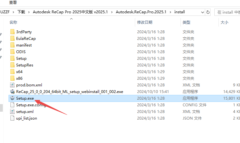Select the EulaReCap folder icon
This screenshot has width=240, height=143.
tap(12, 38)
